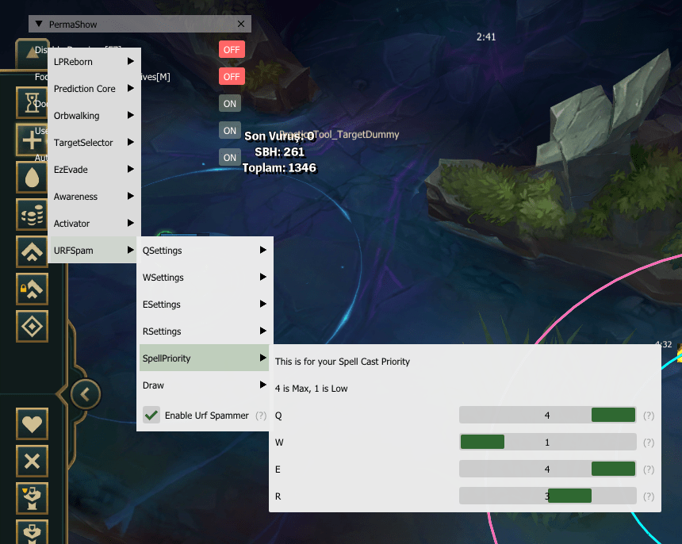
Task: Expand the Activator submenu arrow
Action: click(x=131, y=223)
